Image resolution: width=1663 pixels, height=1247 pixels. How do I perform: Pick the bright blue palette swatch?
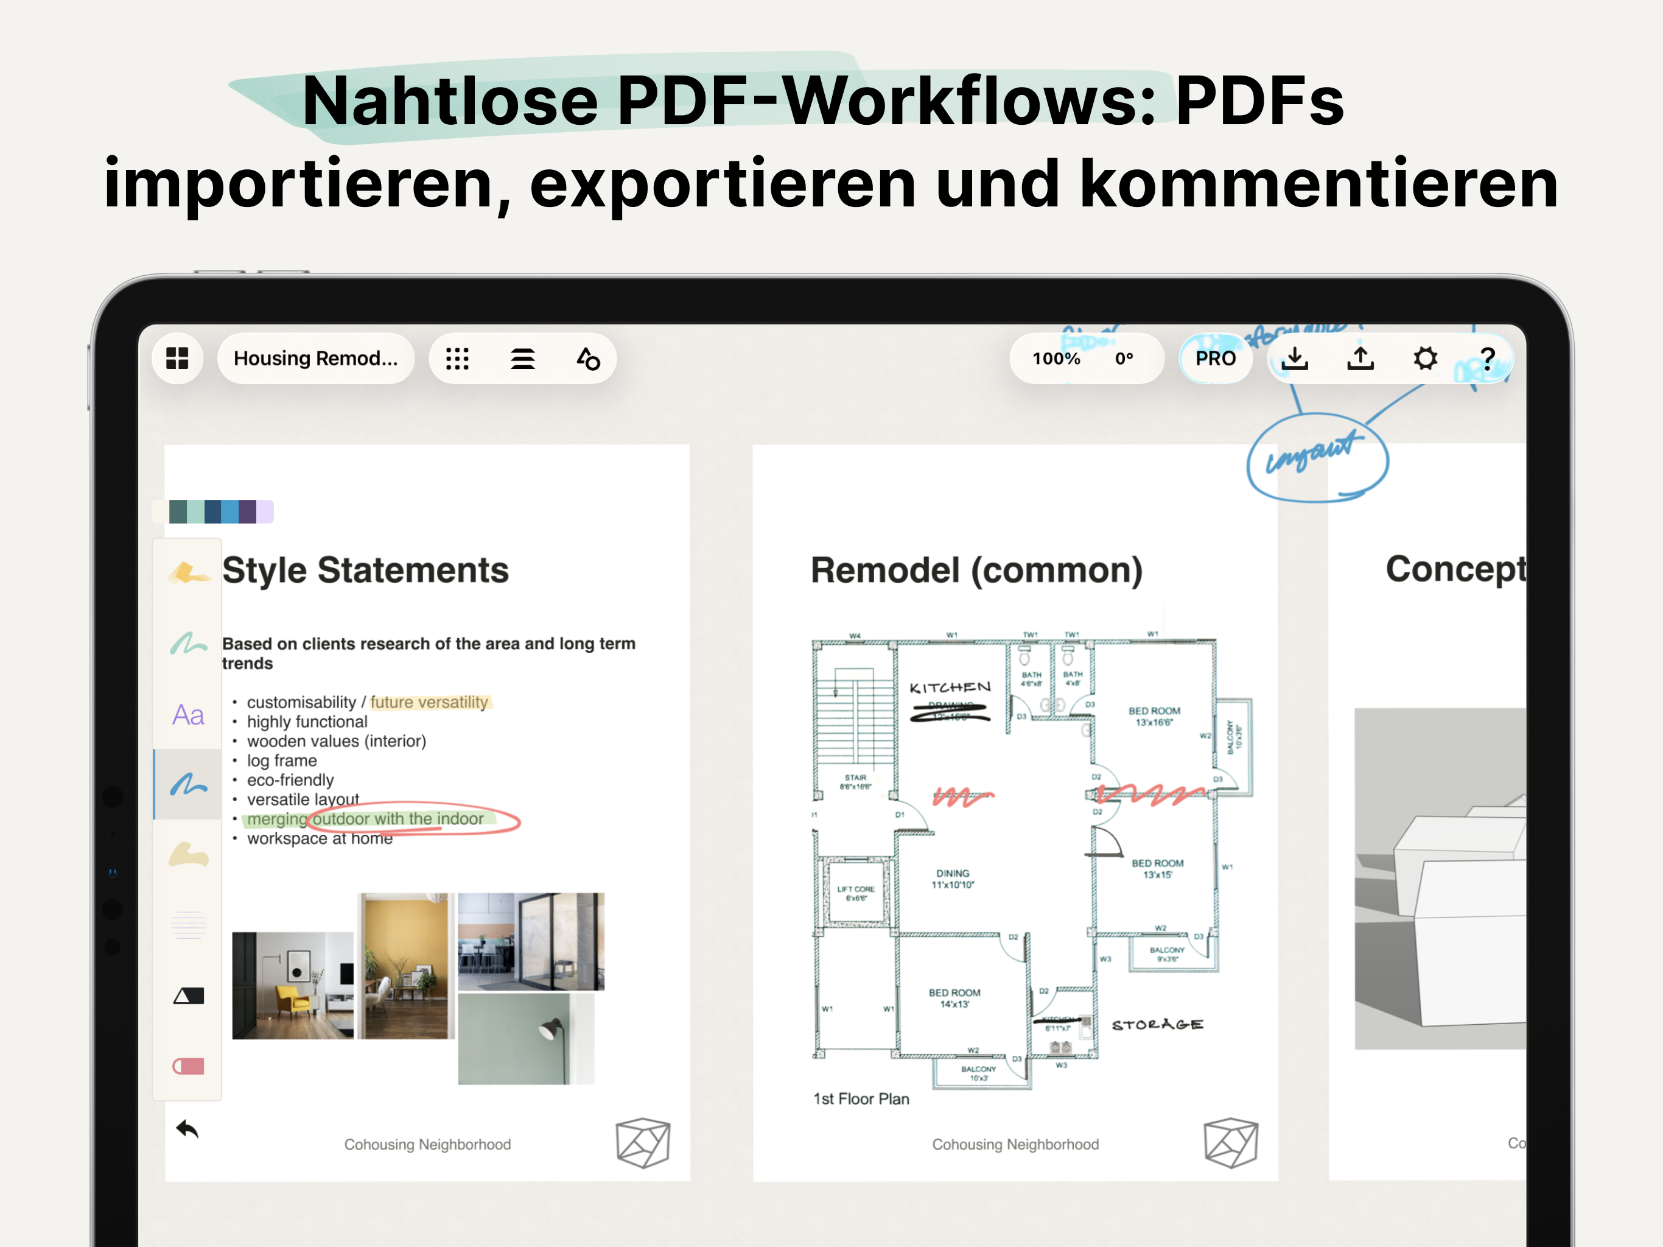pyautogui.click(x=230, y=511)
